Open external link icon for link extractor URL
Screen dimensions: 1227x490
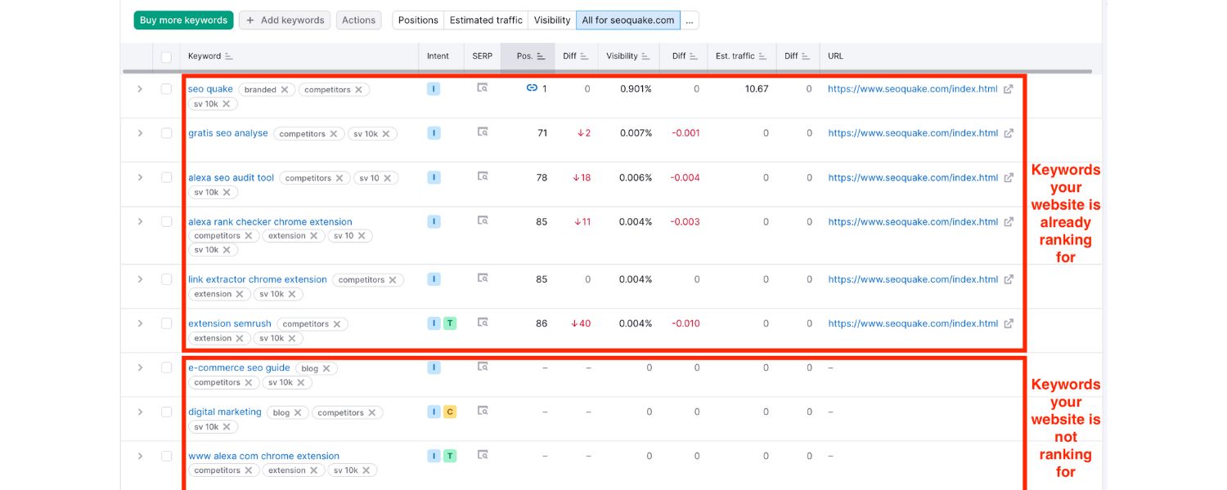point(1009,279)
